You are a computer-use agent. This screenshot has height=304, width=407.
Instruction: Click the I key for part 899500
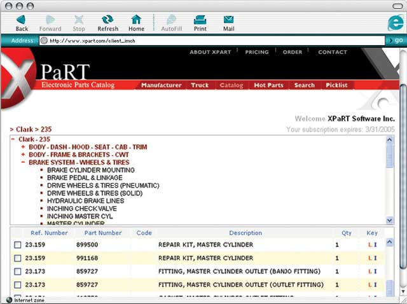tap(375, 245)
